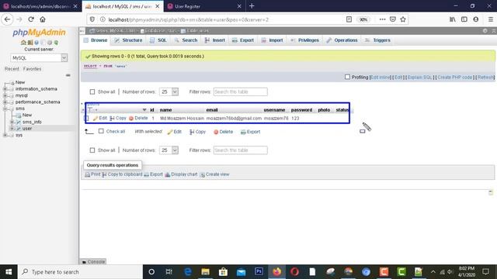497x279 pixels.
Task: Click the phpMyAdmin home icon in sidebar
Action: point(23,43)
